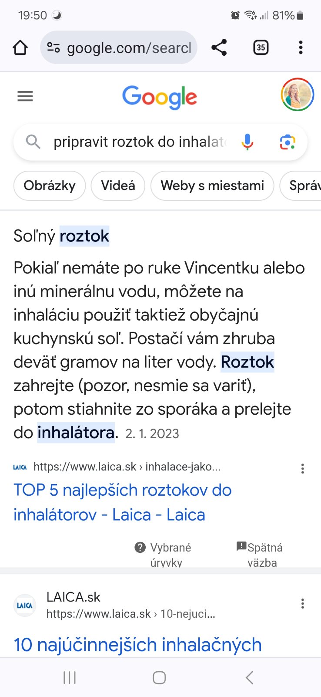Open the tab switcher showing 35 tabs
This screenshot has height=697, width=321.
click(261, 47)
